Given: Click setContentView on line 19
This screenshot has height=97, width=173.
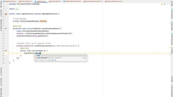Looking at the screenshot, I should (x=23, y=36).
